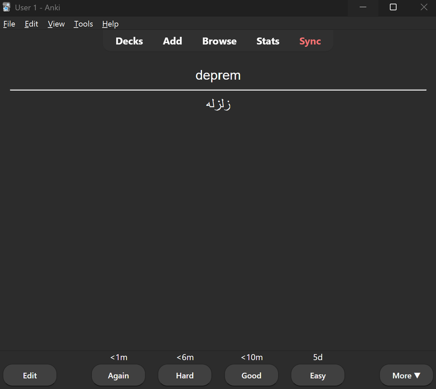Minimize the Anki window

pos(363,7)
